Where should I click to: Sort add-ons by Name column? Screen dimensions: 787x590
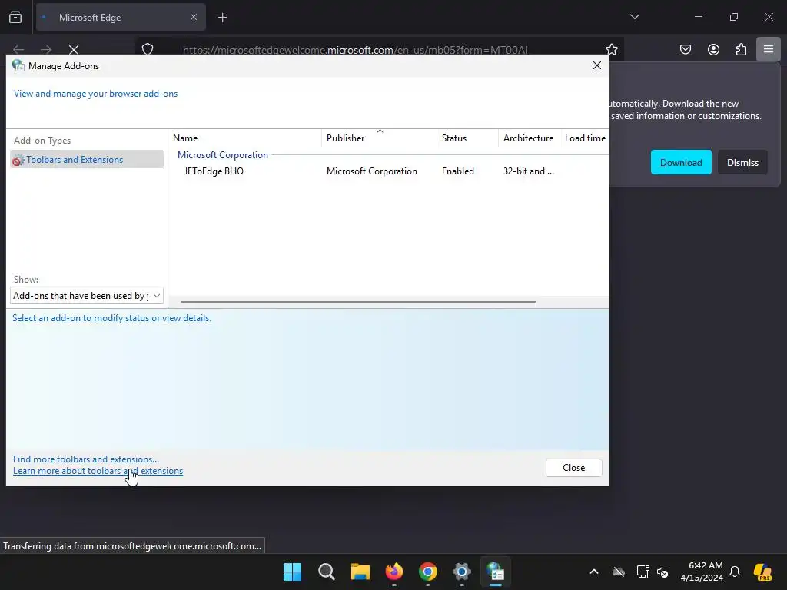[245, 138]
